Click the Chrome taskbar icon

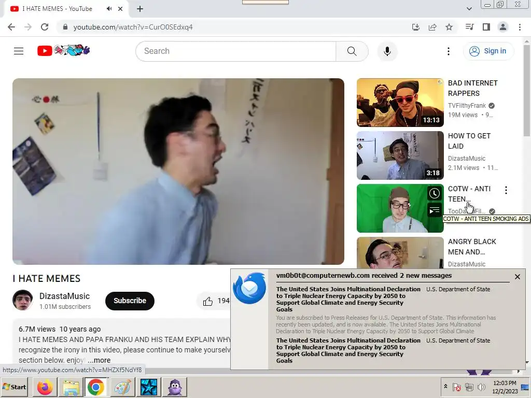click(x=96, y=387)
